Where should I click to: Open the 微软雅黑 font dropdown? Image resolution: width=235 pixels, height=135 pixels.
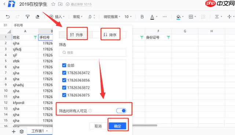click(x=112, y=16)
